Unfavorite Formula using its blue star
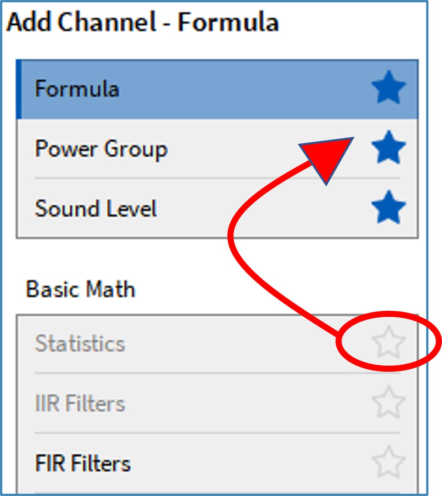This screenshot has height=496, width=442. click(388, 88)
